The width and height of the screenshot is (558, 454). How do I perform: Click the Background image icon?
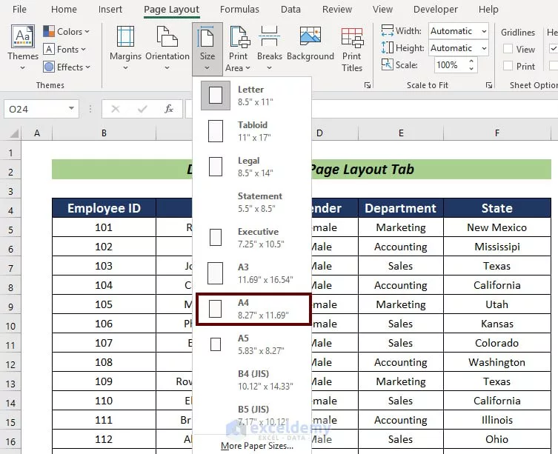point(310,37)
